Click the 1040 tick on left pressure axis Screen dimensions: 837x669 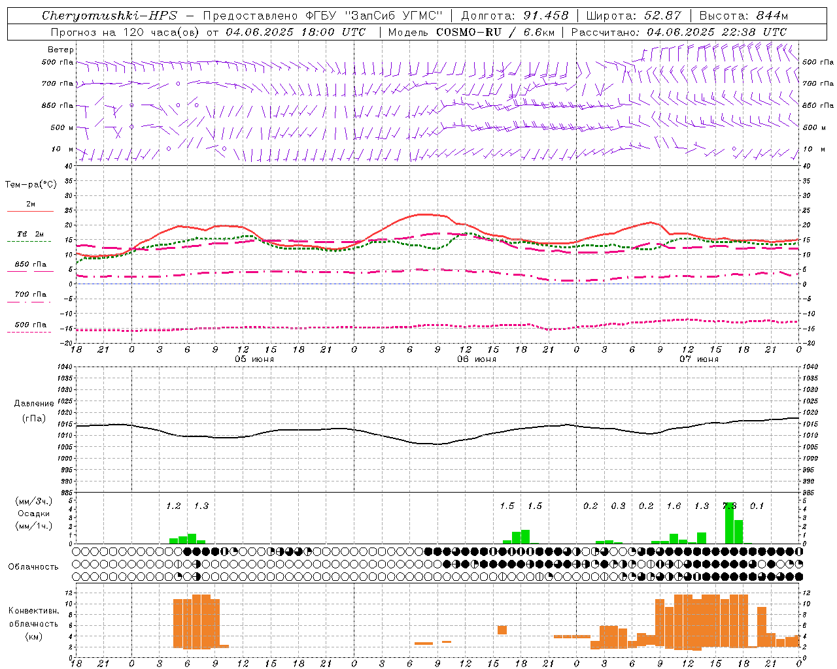65,367
